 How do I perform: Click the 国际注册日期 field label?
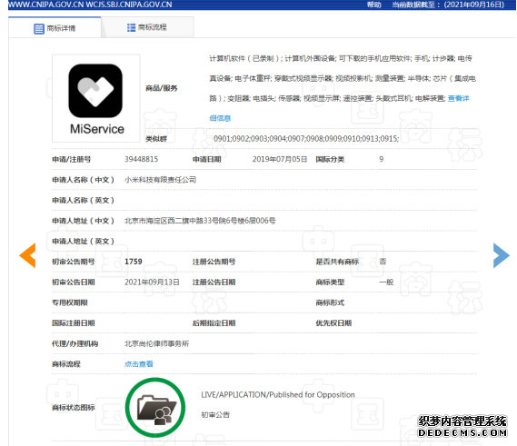click(74, 323)
